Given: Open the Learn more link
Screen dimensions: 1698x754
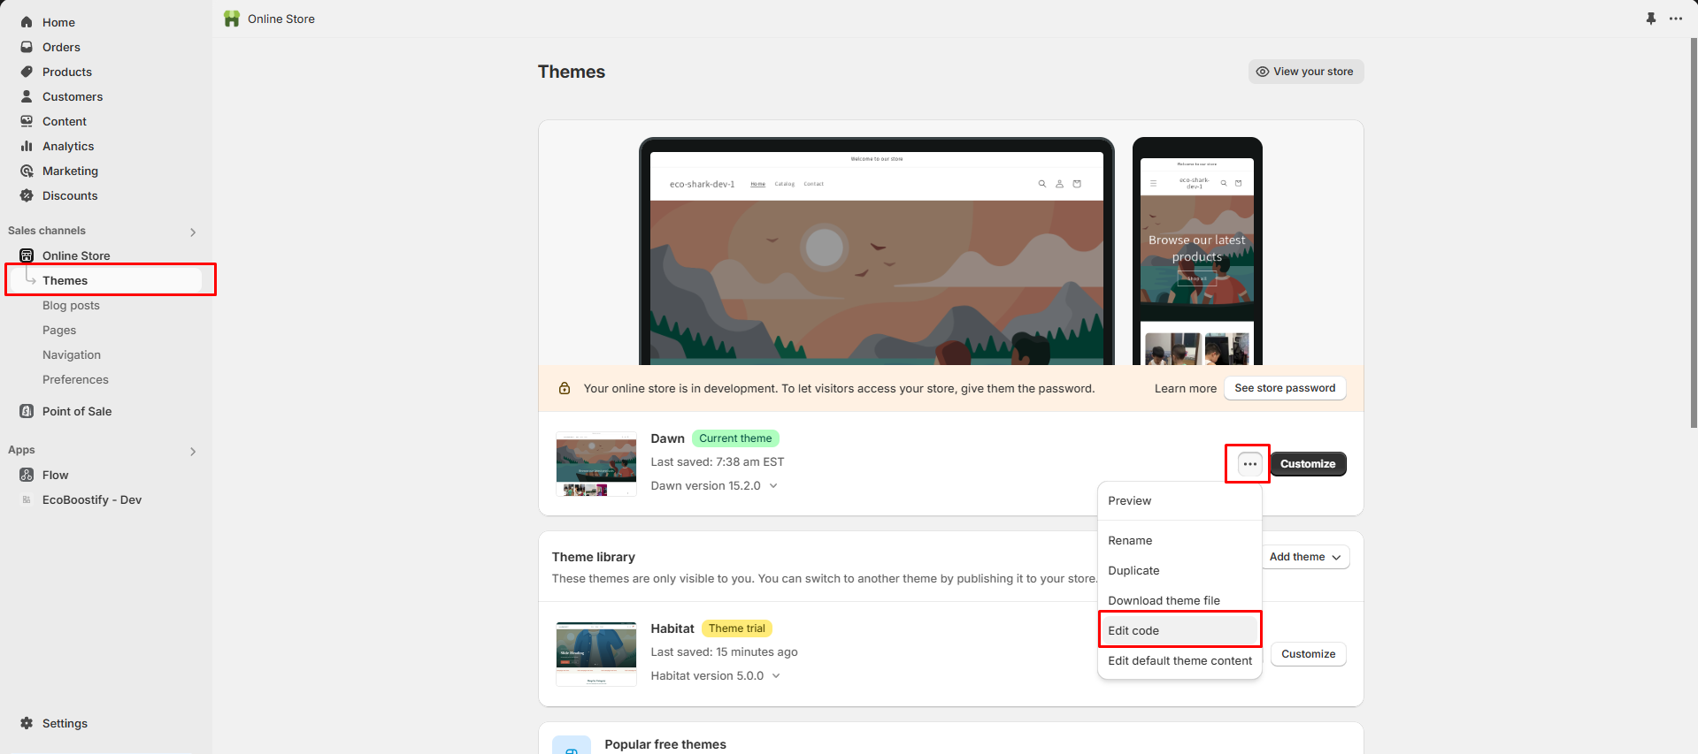Looking at the screenshot, I should (x=1185, y=388).
